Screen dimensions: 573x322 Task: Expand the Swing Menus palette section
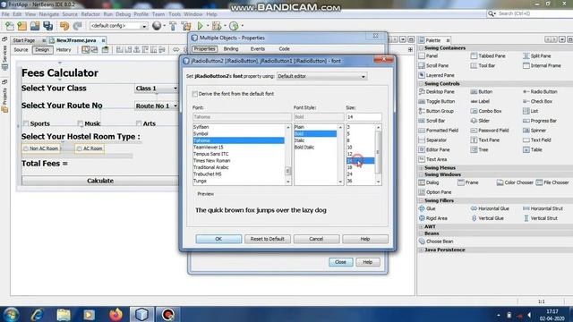421,168
